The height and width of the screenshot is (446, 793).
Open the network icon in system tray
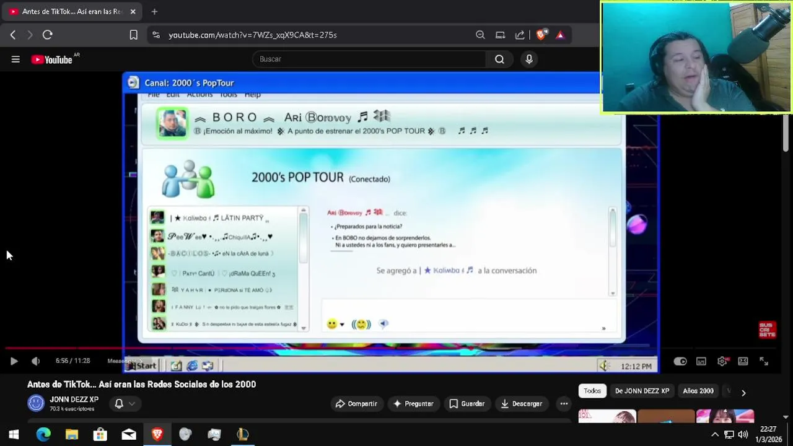click(729, 435)
